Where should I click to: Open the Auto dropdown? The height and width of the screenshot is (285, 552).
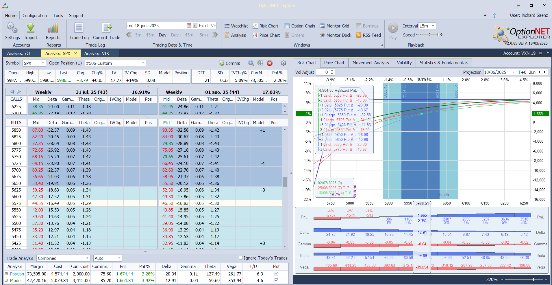119,258
